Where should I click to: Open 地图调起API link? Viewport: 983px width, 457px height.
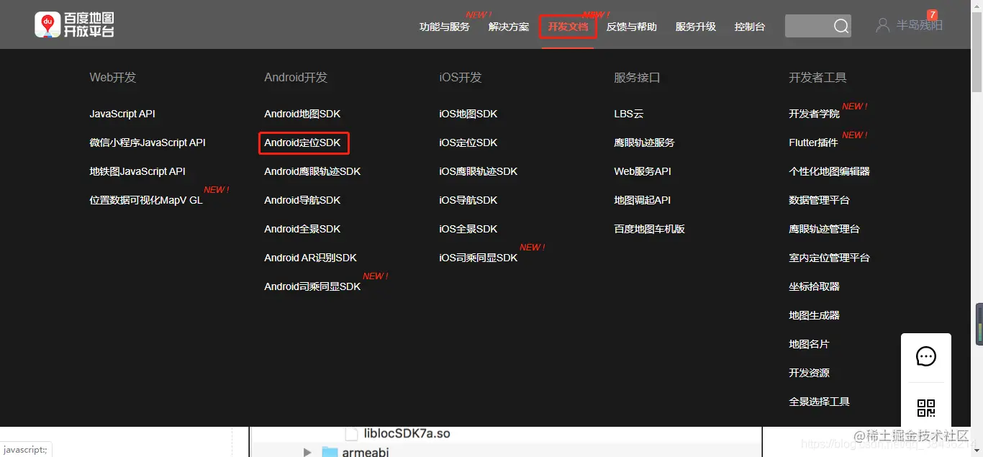642,200
